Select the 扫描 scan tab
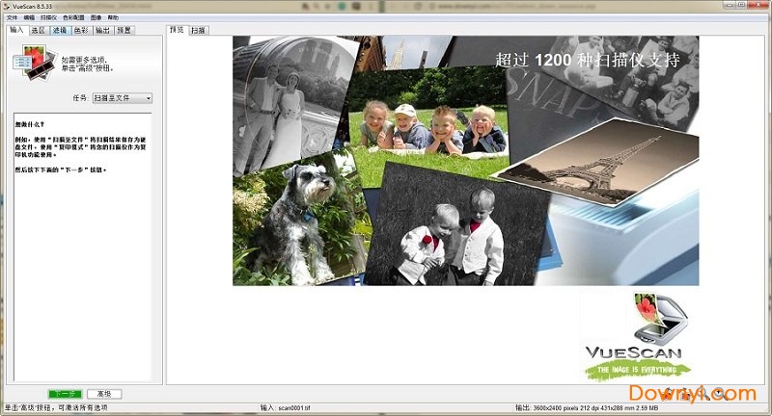 point(197,30)
